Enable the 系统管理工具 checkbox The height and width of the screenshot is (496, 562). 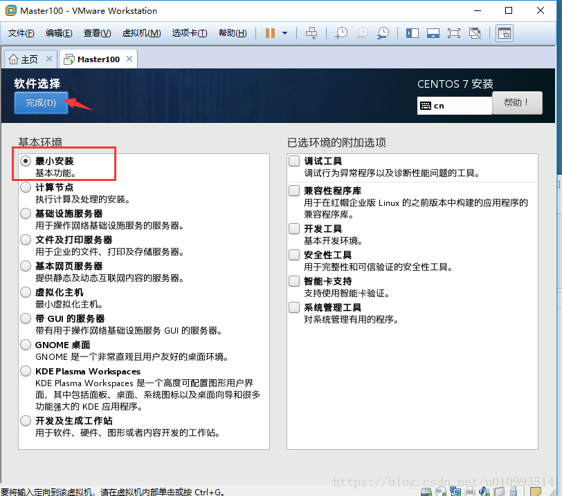pos(294,307)
